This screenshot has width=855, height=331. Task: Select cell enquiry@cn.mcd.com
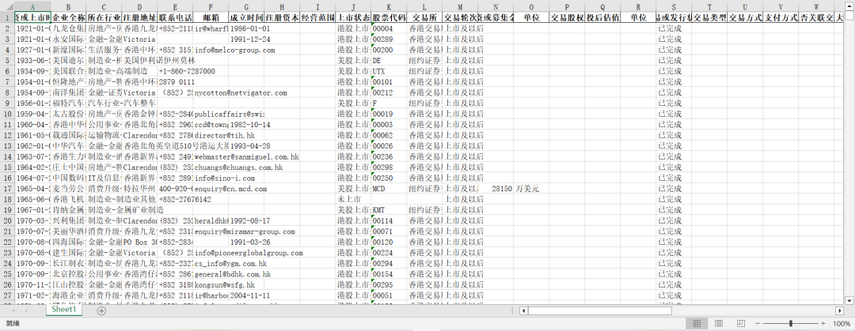[x=211, y=188]
